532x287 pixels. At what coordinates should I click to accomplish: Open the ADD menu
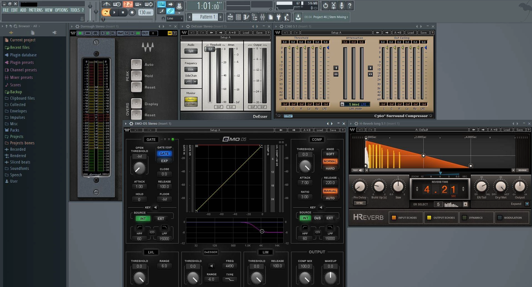[23, 10]
